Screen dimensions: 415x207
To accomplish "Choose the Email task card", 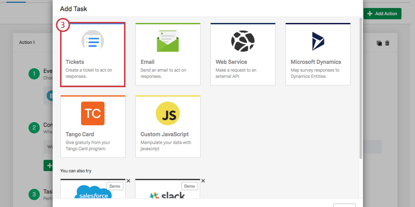I will coord(168,54).
